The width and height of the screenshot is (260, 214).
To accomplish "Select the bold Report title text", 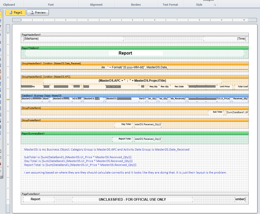I will click(125, 53).
